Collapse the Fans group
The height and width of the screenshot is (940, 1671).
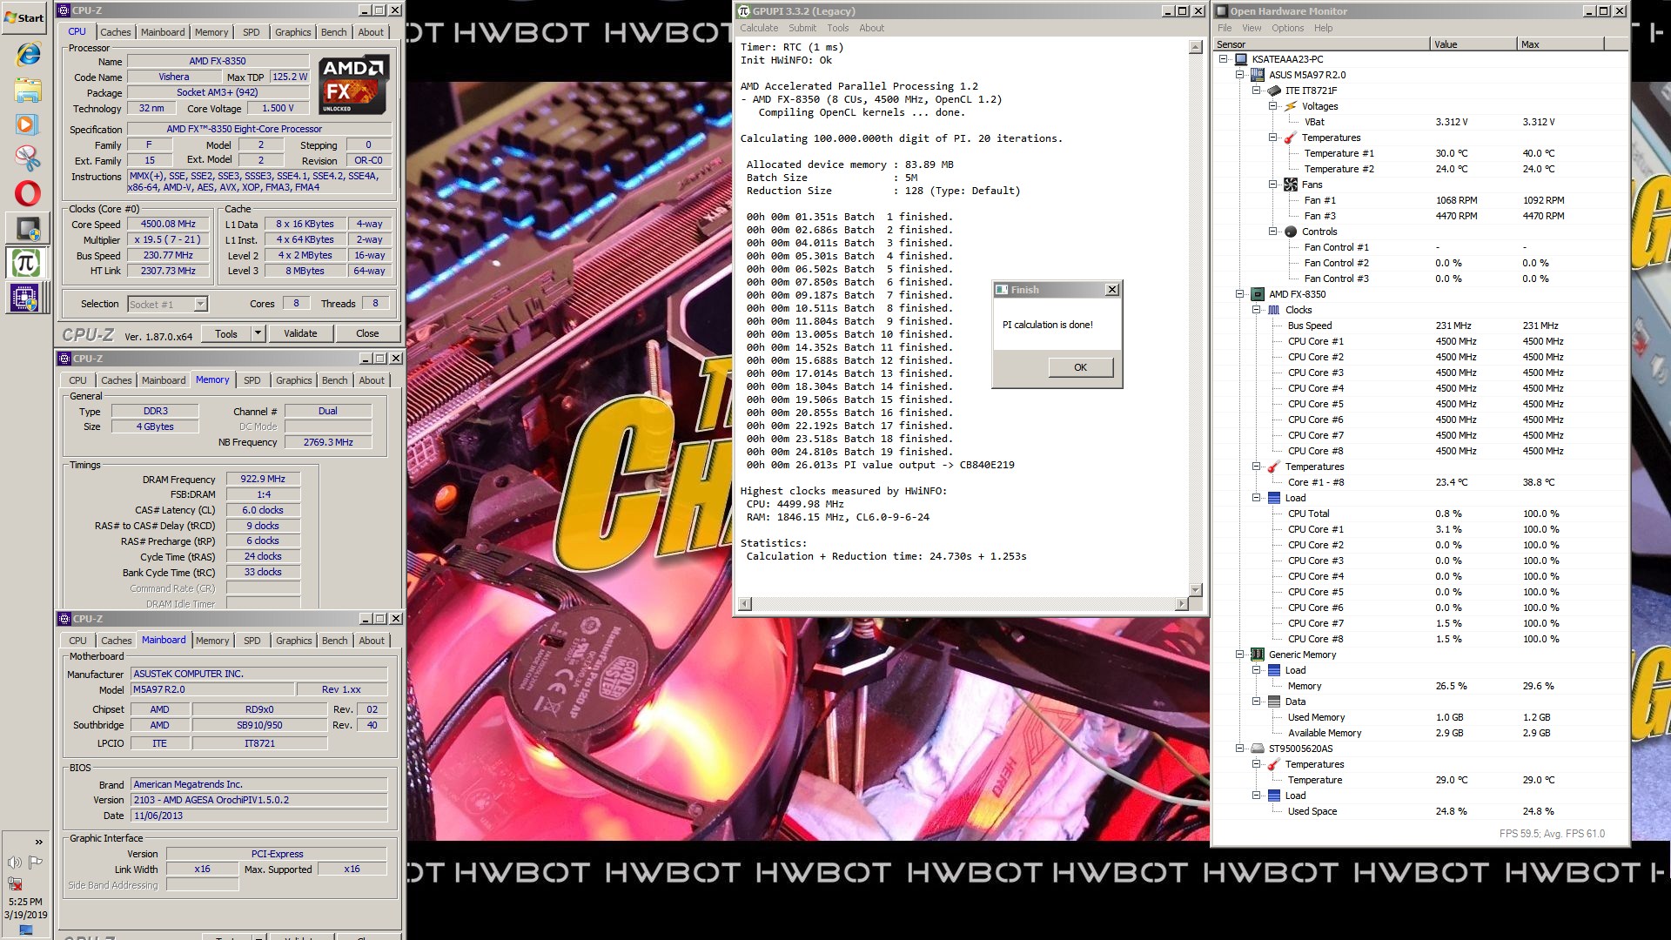pyautogui.click(x=1273, y=185)
